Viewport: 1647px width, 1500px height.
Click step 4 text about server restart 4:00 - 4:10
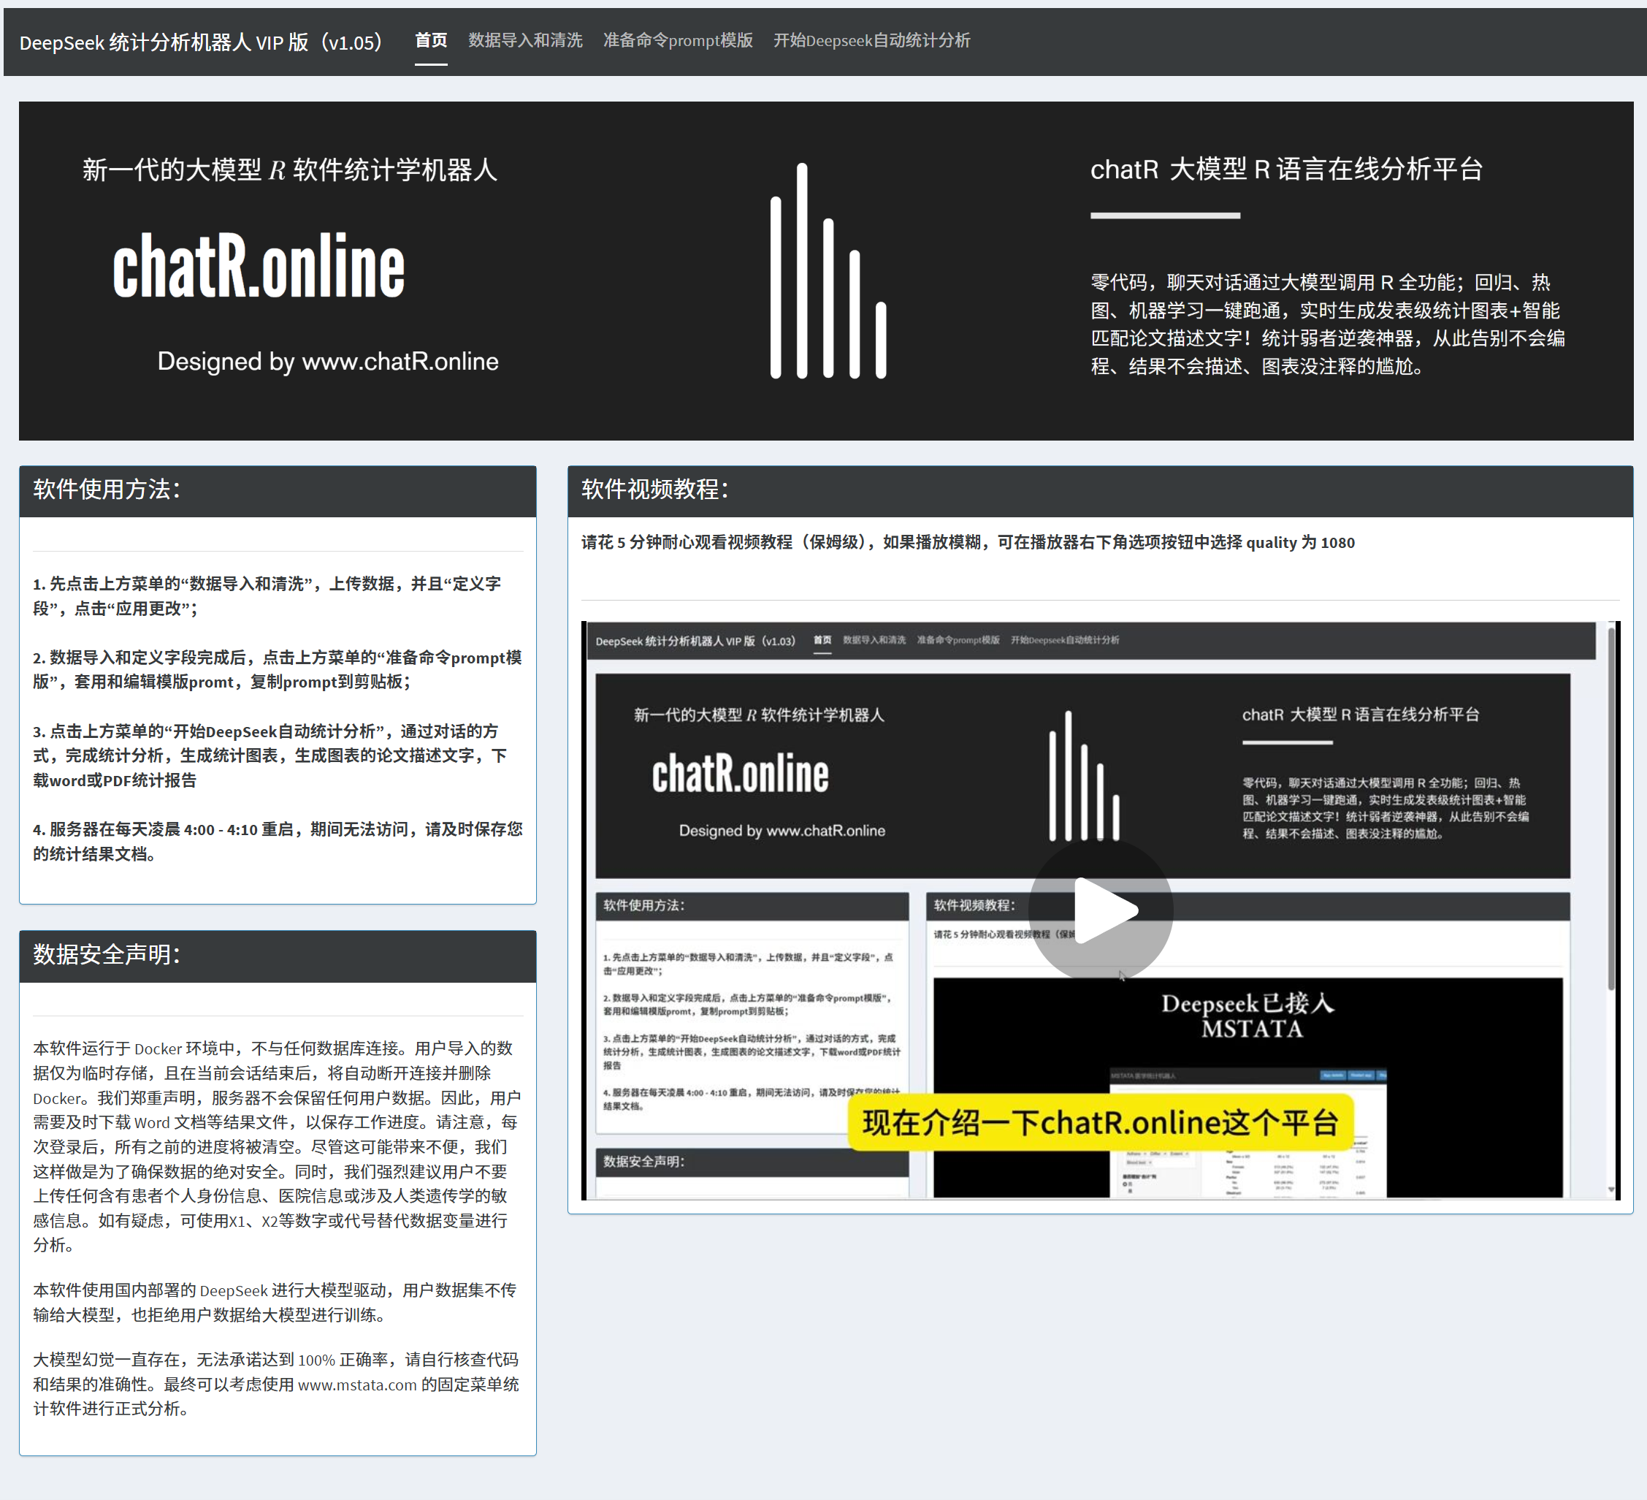point(278,841)
